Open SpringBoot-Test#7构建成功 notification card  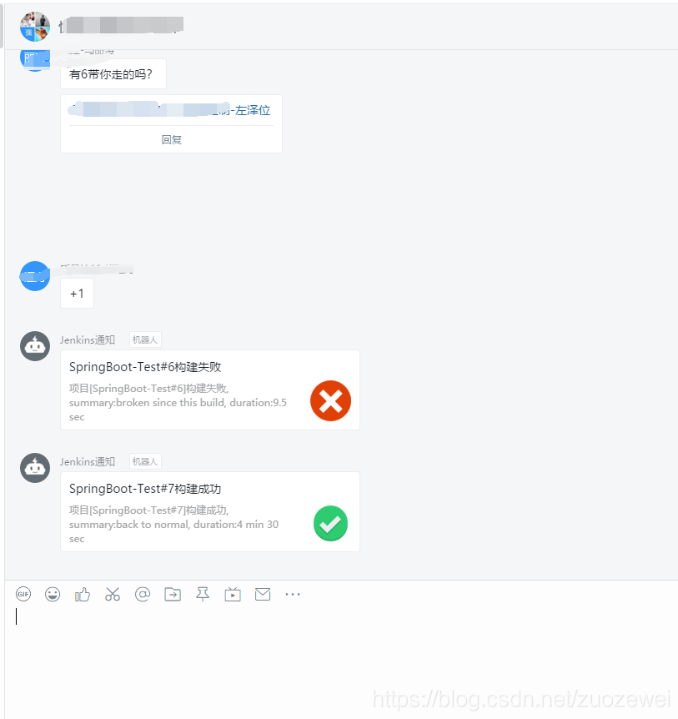(210, 512)
